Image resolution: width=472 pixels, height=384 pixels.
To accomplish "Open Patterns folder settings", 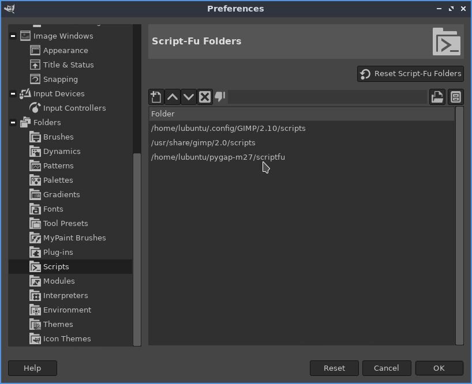I will coord(58,166).
